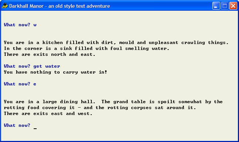239x142 pixels.
Task: Click the 'w' command at top prompt
Action: (x=35, y=25)
